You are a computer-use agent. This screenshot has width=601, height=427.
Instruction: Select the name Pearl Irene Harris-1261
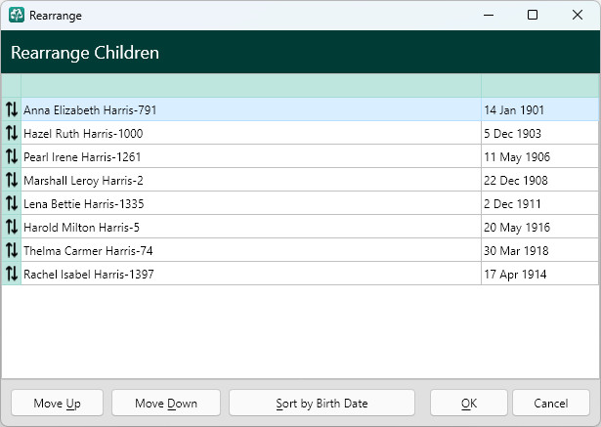point(82,157)
